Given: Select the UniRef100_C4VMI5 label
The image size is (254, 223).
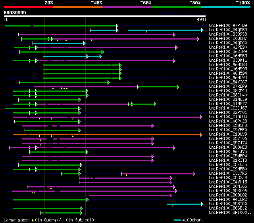Looking at the screenshot, I should pyautogui.click(x=228, y=182).
